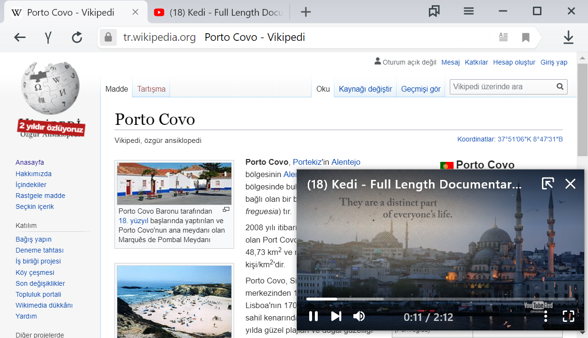Open Kaynağı değiştir tab

(365, 89)
